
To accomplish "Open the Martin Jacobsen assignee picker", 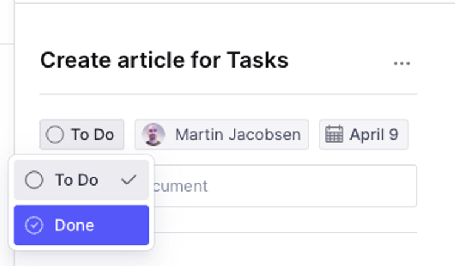I will (x=221, y=134).
